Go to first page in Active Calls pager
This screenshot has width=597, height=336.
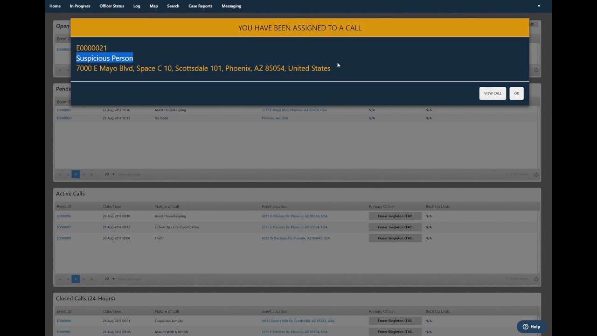tap(60, 279)
